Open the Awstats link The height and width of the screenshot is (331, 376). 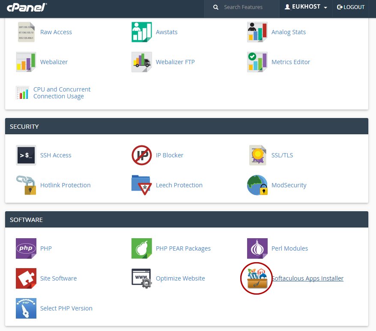[x=167, y=32]
